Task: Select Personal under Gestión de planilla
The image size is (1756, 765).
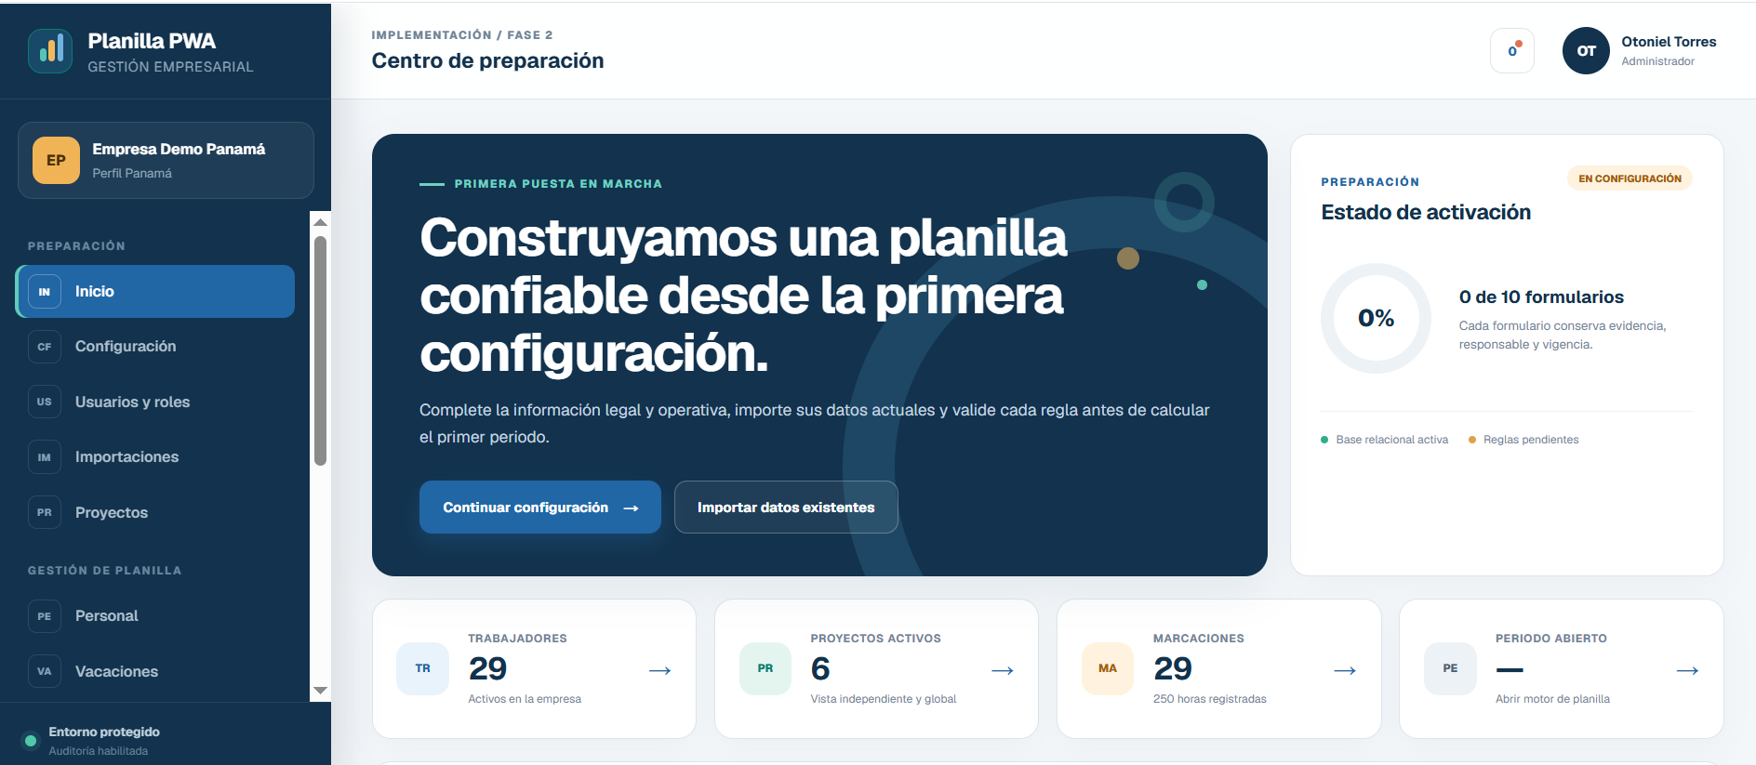Action: pyautogui.click(x=155, y=616)
